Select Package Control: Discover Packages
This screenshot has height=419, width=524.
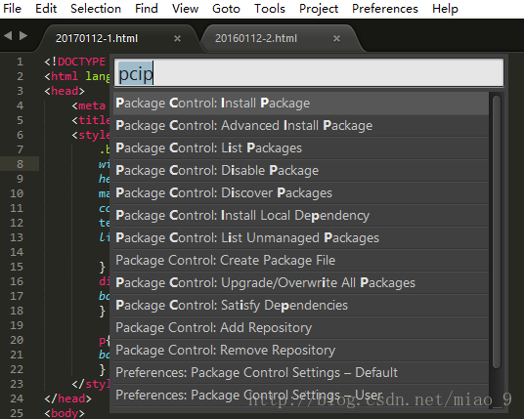[x=301, y=193]
